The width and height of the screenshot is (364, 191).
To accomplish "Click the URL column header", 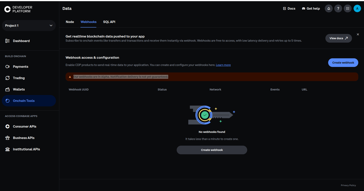I will 305,90.
